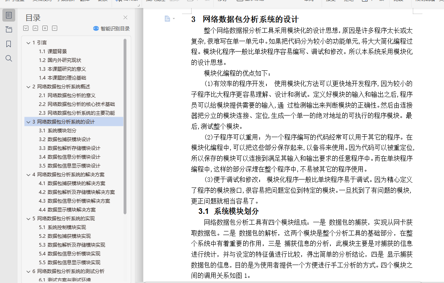Viewport: 444px width, 283px height.
Task: Go to outline entry '1.1 课题背景'
Action: point(53,52)
